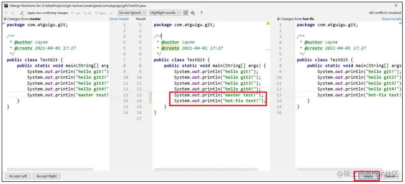
Task: Click the yellow status square in the Result pane
Action: pyautogui.click(x=268, y=23)
